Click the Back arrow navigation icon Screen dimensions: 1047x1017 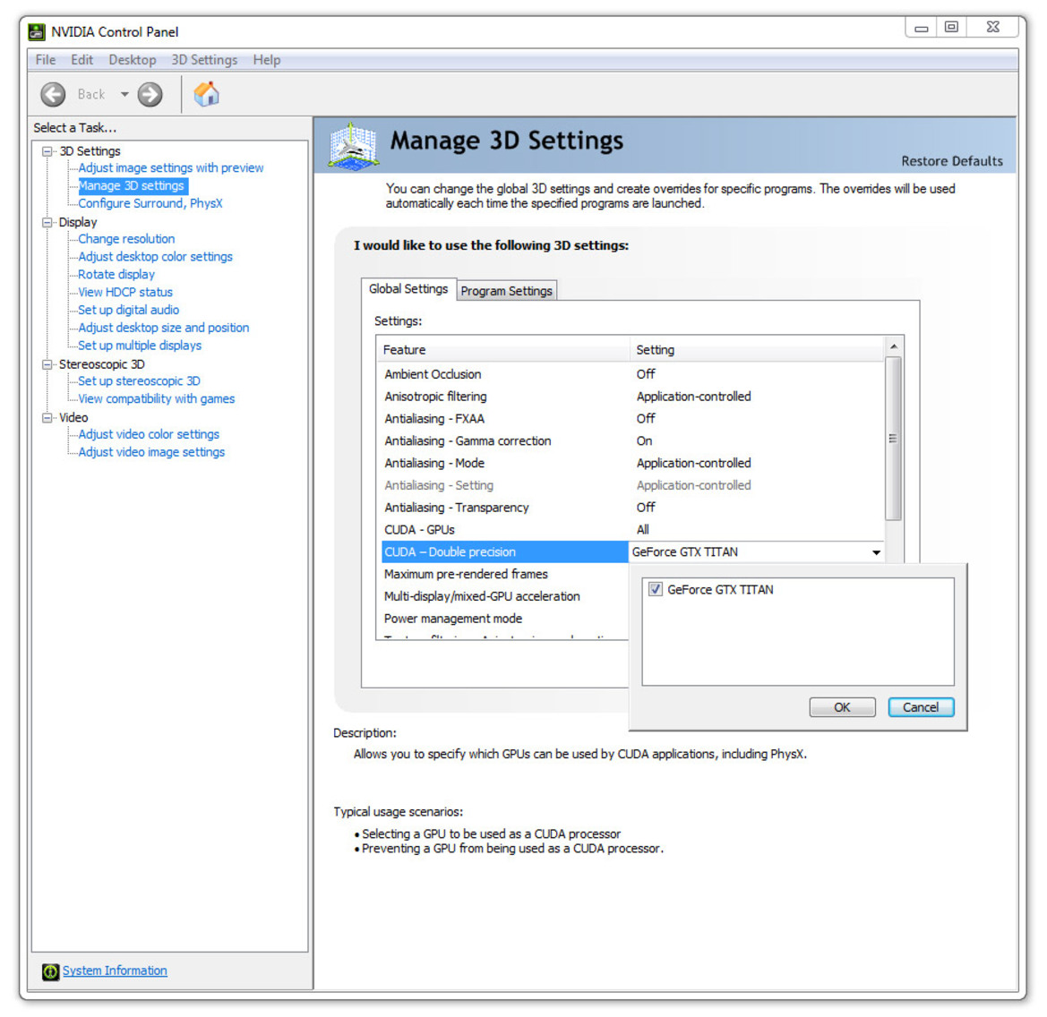53,94
